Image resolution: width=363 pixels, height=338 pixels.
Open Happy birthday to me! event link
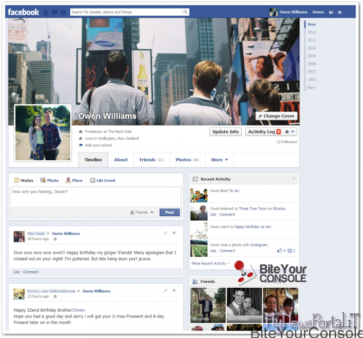tap(253, 226)
